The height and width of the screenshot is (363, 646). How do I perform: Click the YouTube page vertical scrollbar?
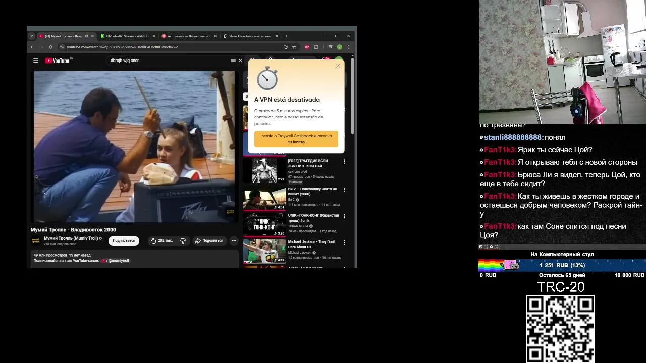[353, 96]
